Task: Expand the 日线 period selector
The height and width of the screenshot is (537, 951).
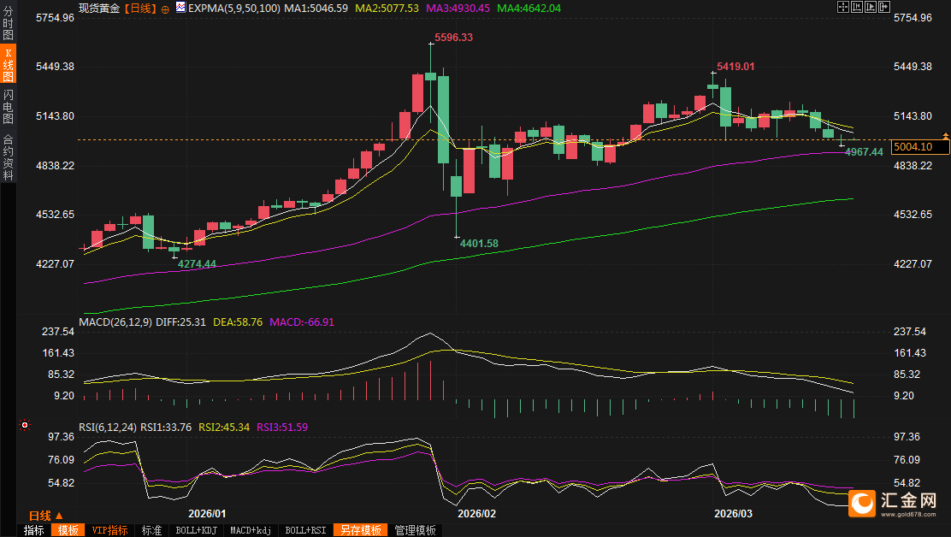Action: pyautogui.click(x=46, y=516)
